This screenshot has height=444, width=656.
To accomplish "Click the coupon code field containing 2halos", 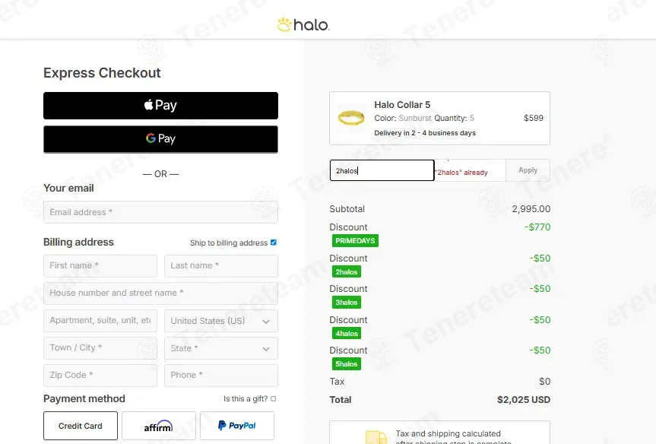I will pos(382,170).
